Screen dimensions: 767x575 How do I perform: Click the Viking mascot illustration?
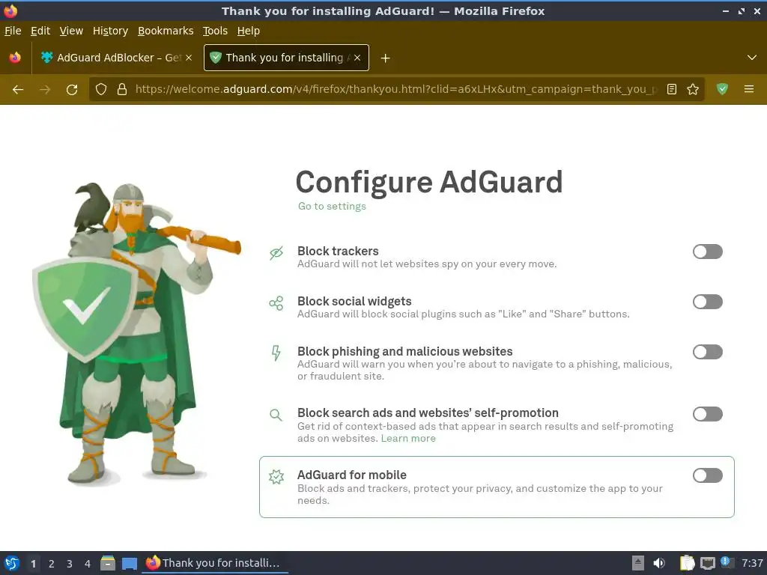coord(136,334)
